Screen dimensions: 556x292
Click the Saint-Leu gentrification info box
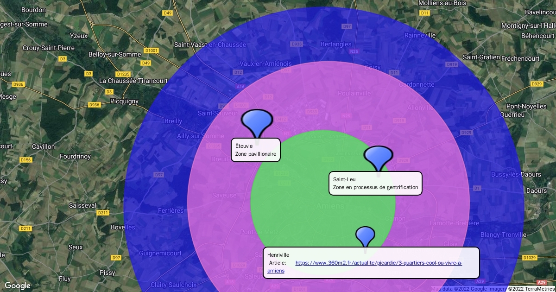(x=375, y=184)
